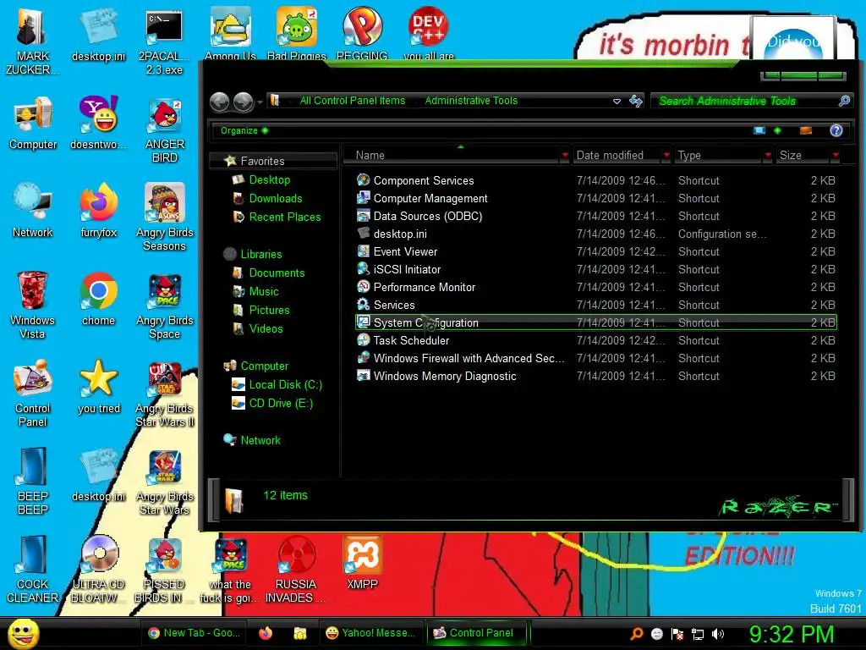This screenshot has height=650, width=866.
Task: Go to All Control Panel Items breadcrumb
Action: click(x=353, y=101)
